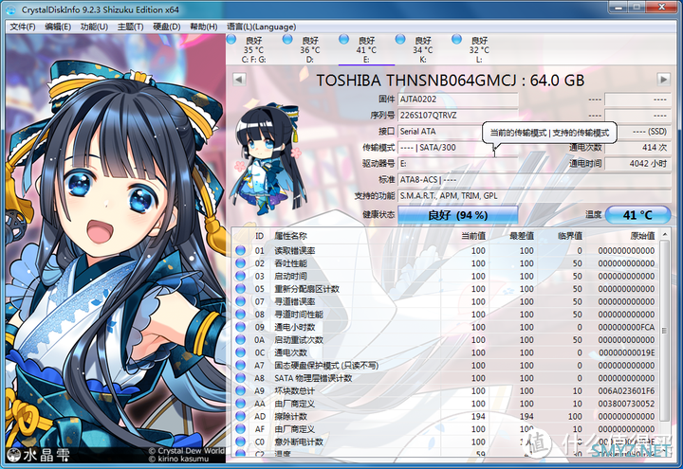Select the C: F: G: disk status orb

pyautogui.click(x=231, y=40)
